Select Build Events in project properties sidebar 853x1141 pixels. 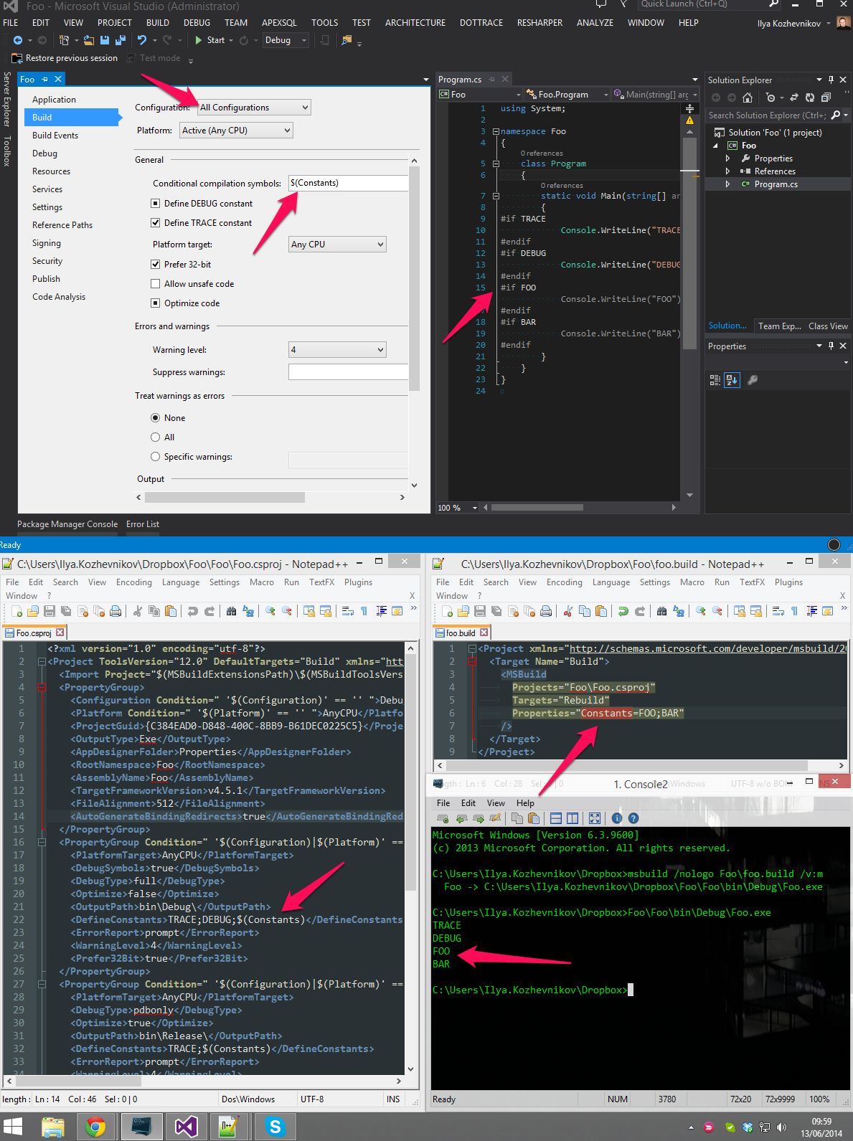pyautogui.click(x=55, y=136)
